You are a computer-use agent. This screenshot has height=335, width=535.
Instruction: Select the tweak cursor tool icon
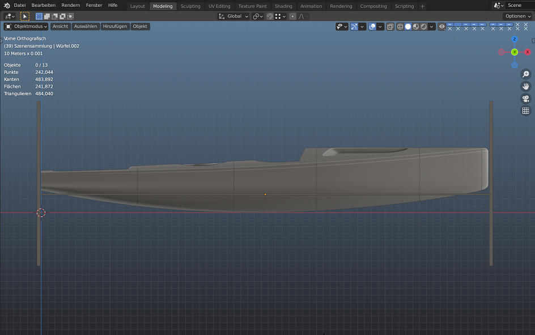click(25, 16)
